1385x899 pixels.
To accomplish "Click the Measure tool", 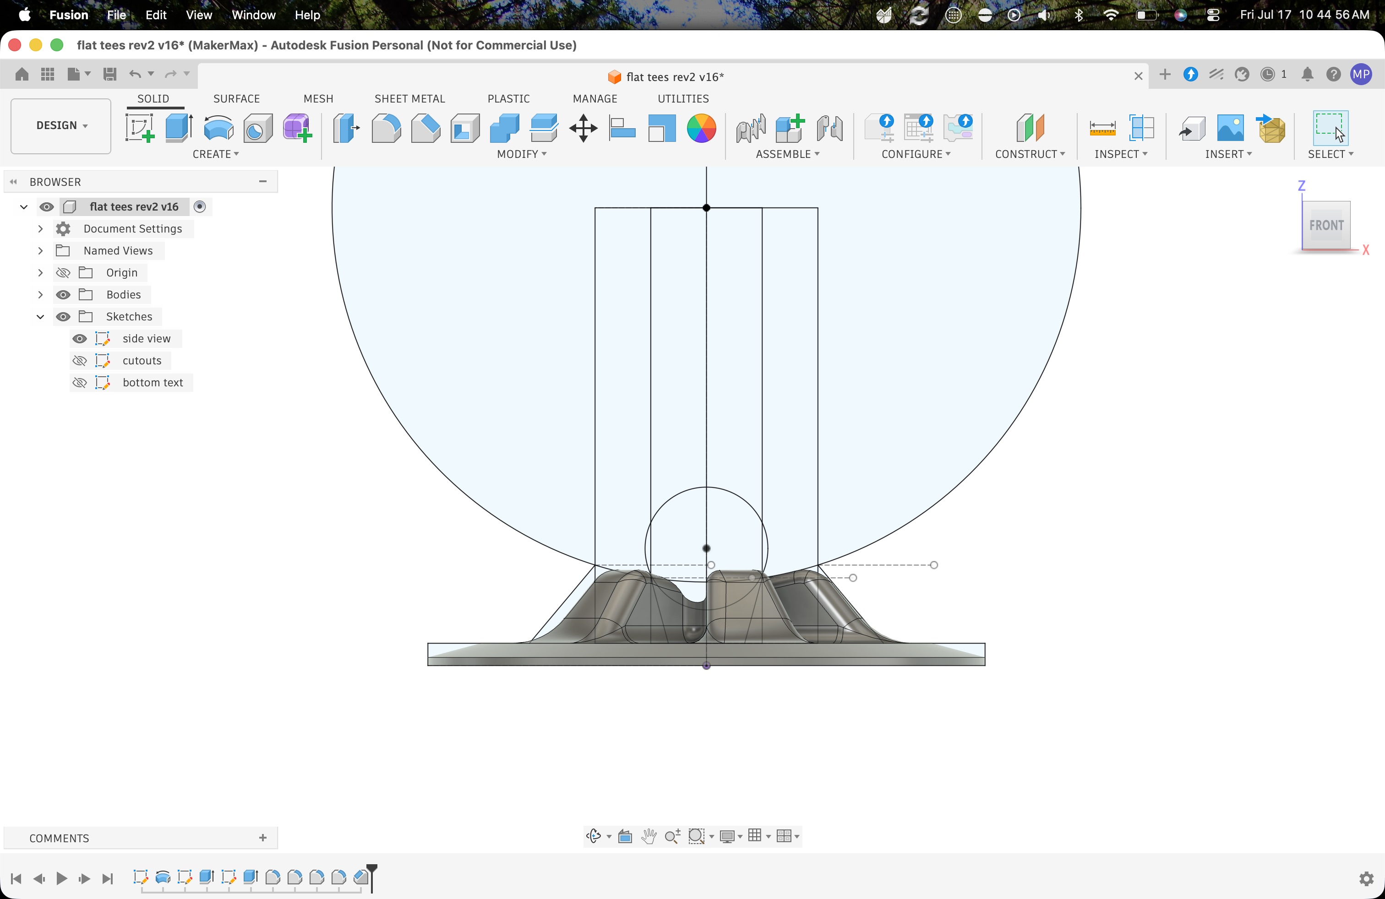I will pos(1102,128).
